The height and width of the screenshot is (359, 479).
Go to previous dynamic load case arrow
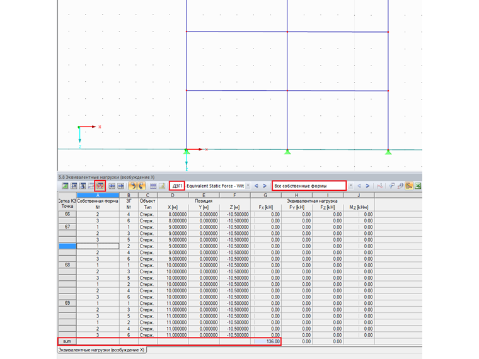click(257, 186)
